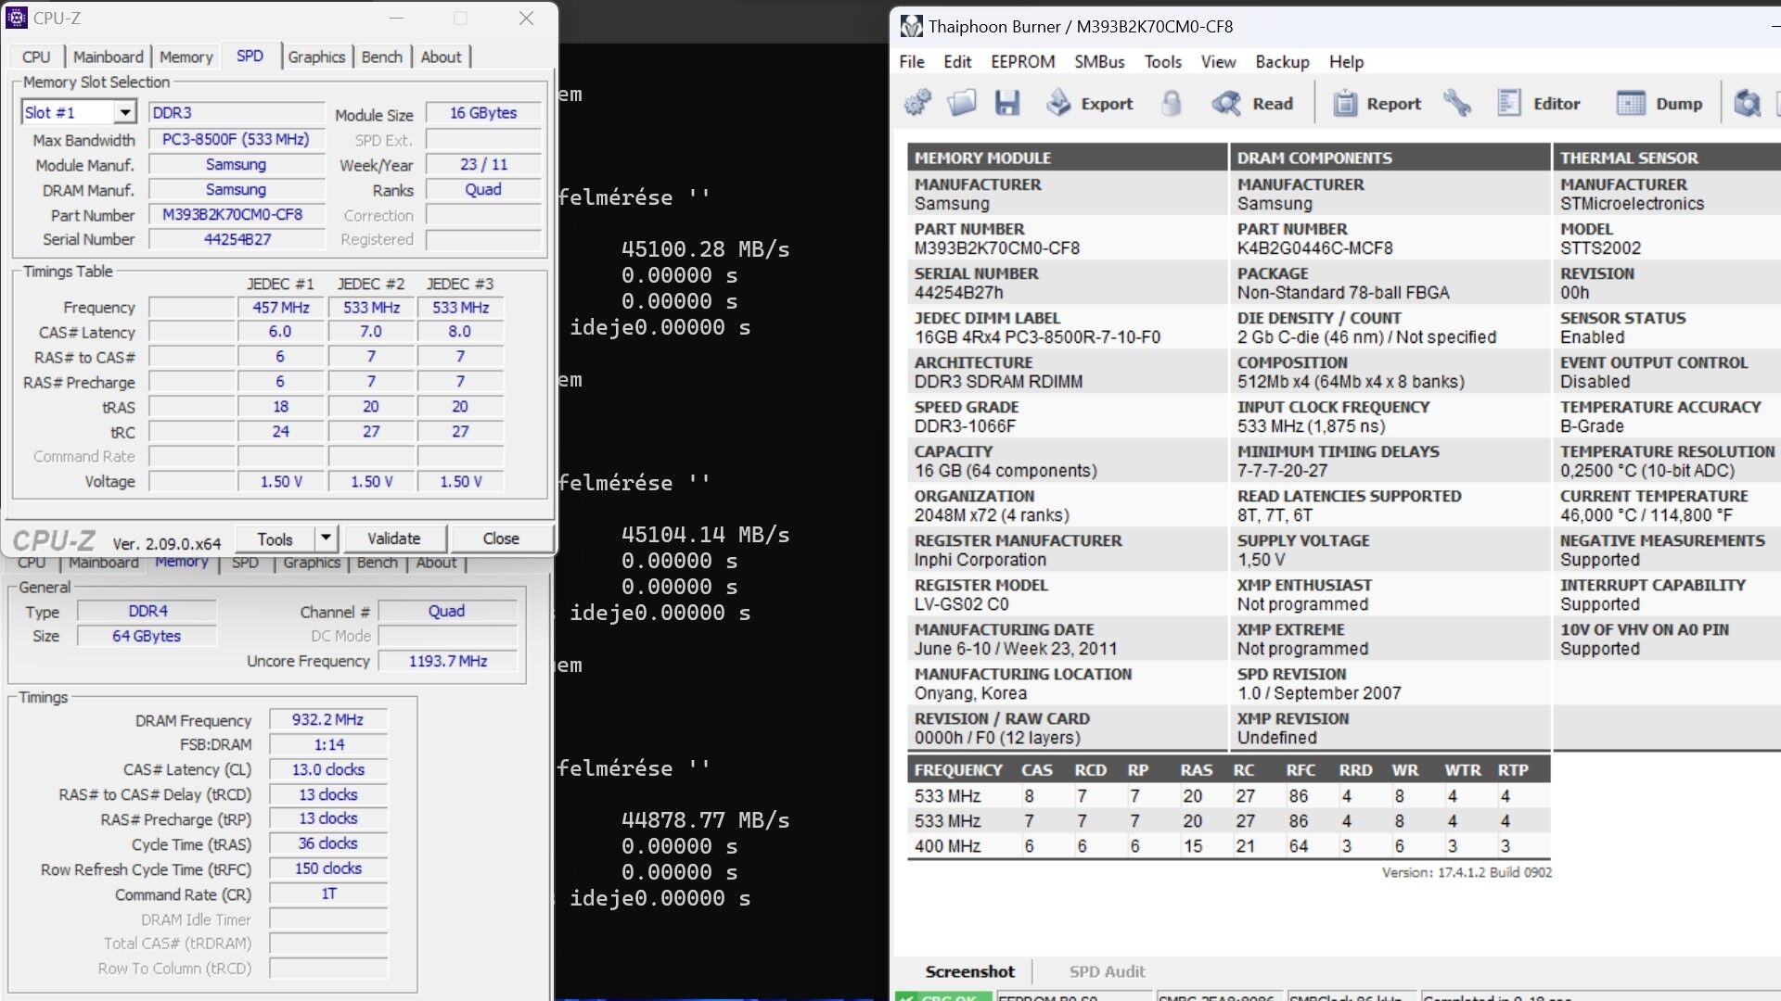Open the Tools menu in Thaiphoon Burner
The width and height of the screenshot is (1781, 1001).
click(1162, 61)
